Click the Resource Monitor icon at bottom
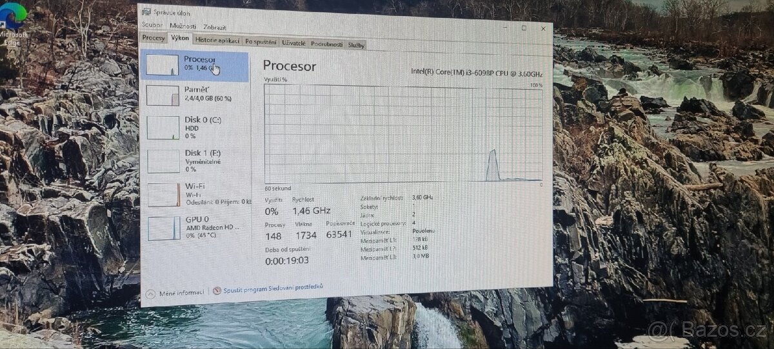This screenshot has width=774, height=349. pyautogui.click(x=217, y=291)
